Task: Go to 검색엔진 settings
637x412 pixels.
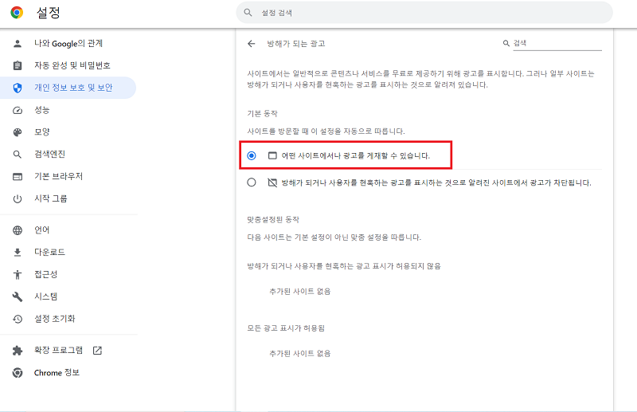Action: point(49,154)
